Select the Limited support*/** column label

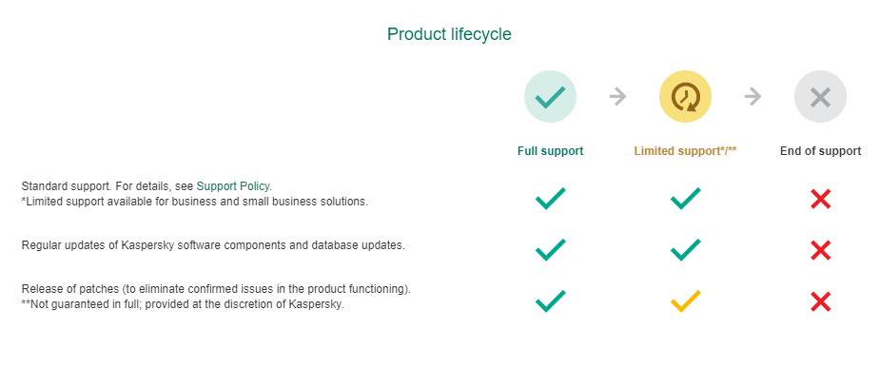click(685, 151)
